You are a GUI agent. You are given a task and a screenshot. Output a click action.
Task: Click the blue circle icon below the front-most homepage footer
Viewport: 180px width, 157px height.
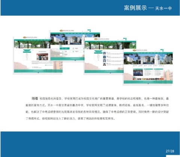(x=148, y=83)
